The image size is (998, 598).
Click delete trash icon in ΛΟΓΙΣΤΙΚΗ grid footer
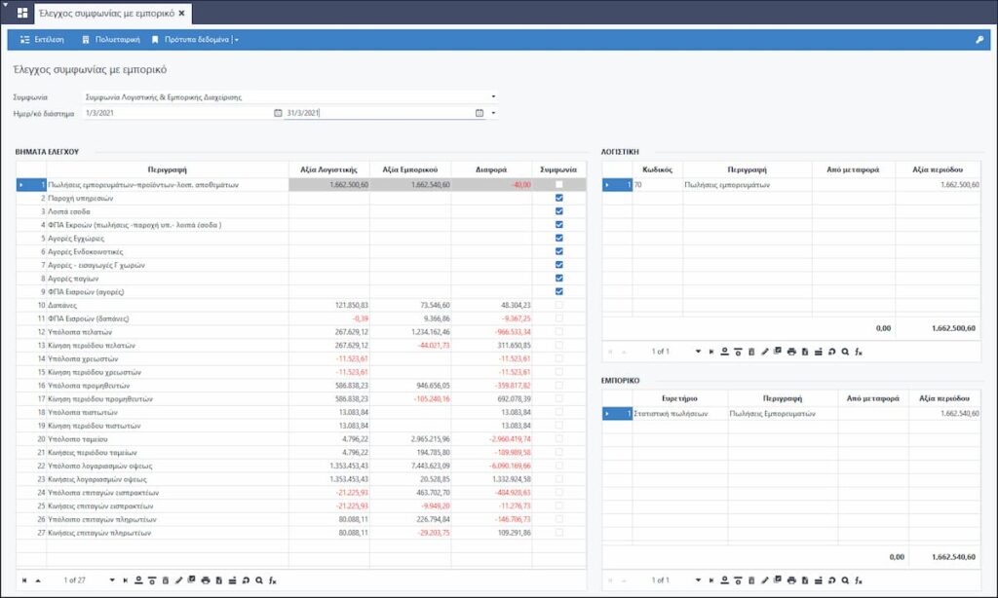[751, 351]
